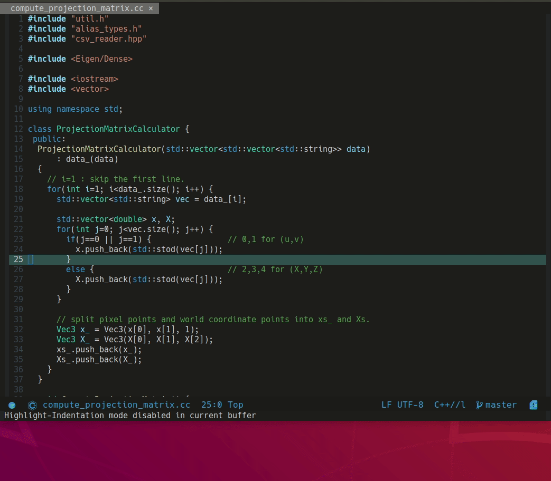
Task: Click line number 38 in the gutter
Action: point(18,389)
